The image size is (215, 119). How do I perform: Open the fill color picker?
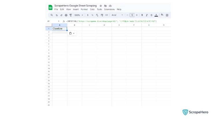coord(162,15)
